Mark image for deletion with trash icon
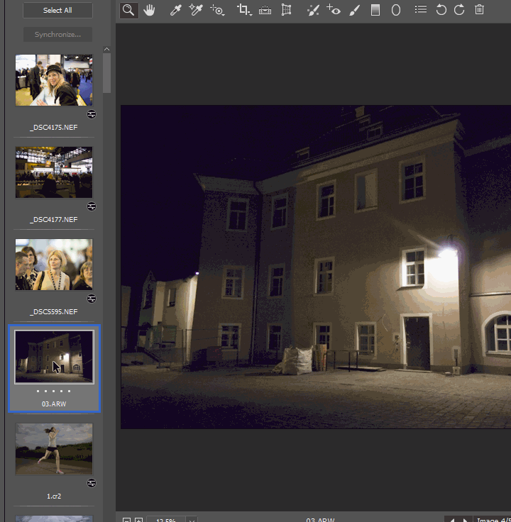 (x=480, y=10)
